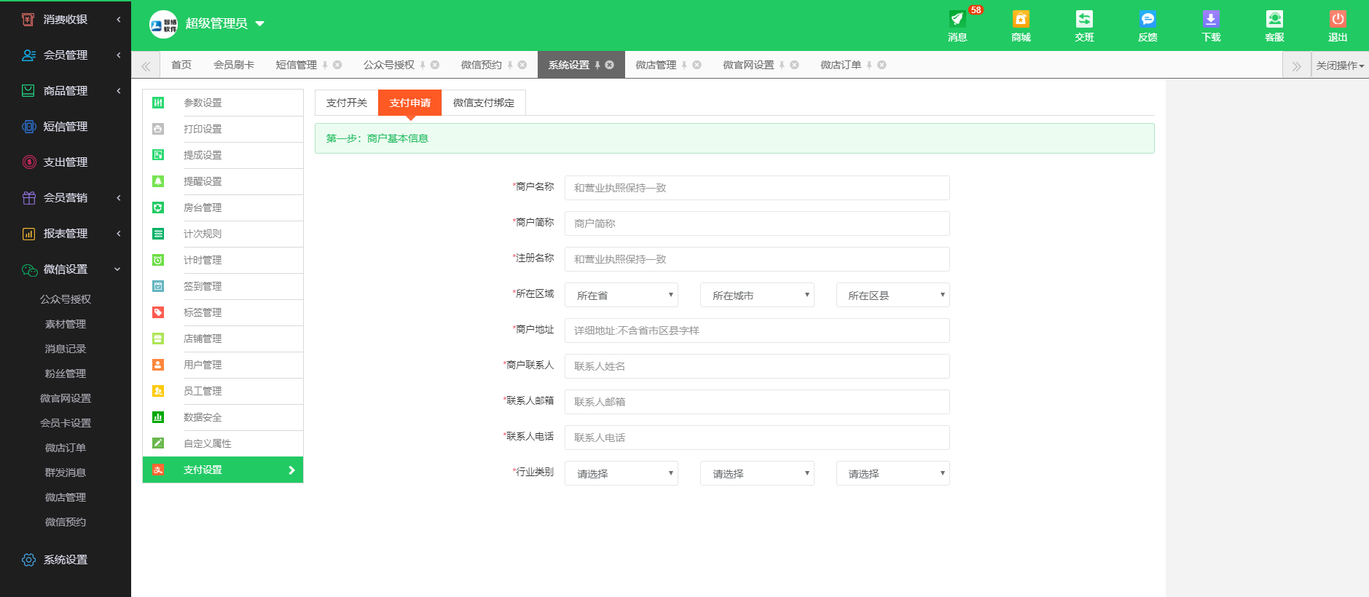The image size is (1369, 597).
Task: Click the 标签管理 tag icon
Action: pyautogui.click(x=158, y=312)
